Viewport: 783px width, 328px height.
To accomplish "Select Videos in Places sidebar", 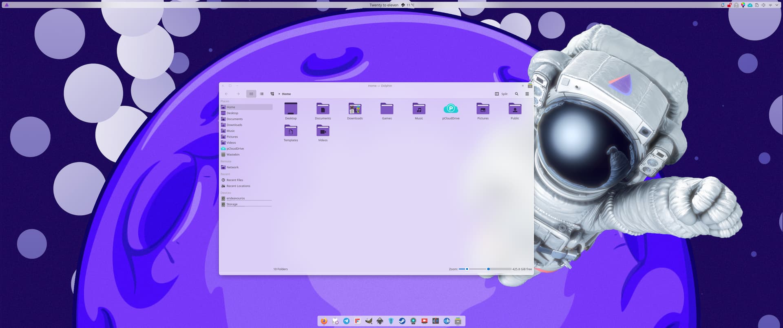I will (246, 142).
